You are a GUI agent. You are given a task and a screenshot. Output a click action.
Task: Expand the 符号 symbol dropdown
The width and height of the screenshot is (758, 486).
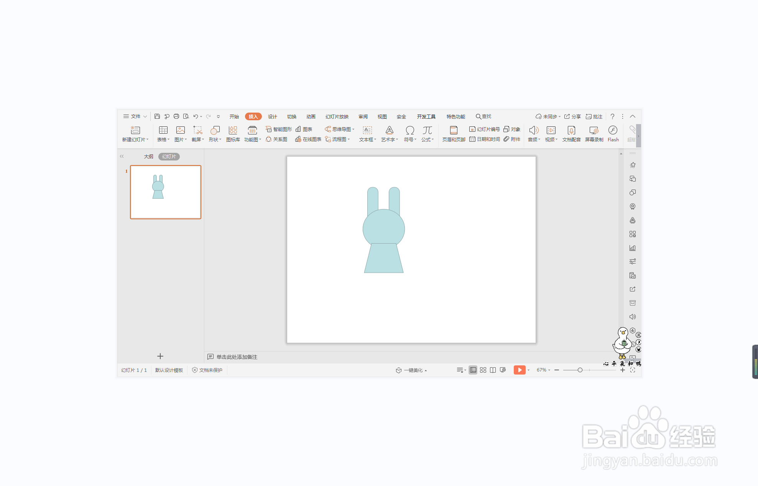tap(416, 140)
